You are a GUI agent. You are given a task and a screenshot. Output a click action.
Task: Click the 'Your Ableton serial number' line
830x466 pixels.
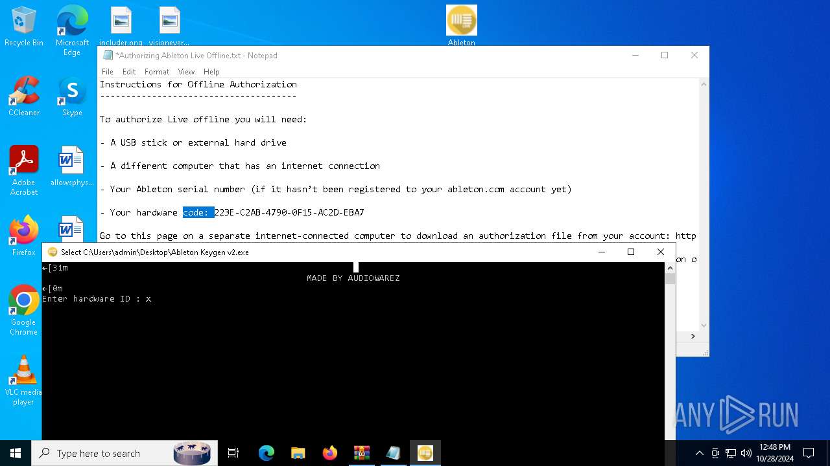click(336, 189)
